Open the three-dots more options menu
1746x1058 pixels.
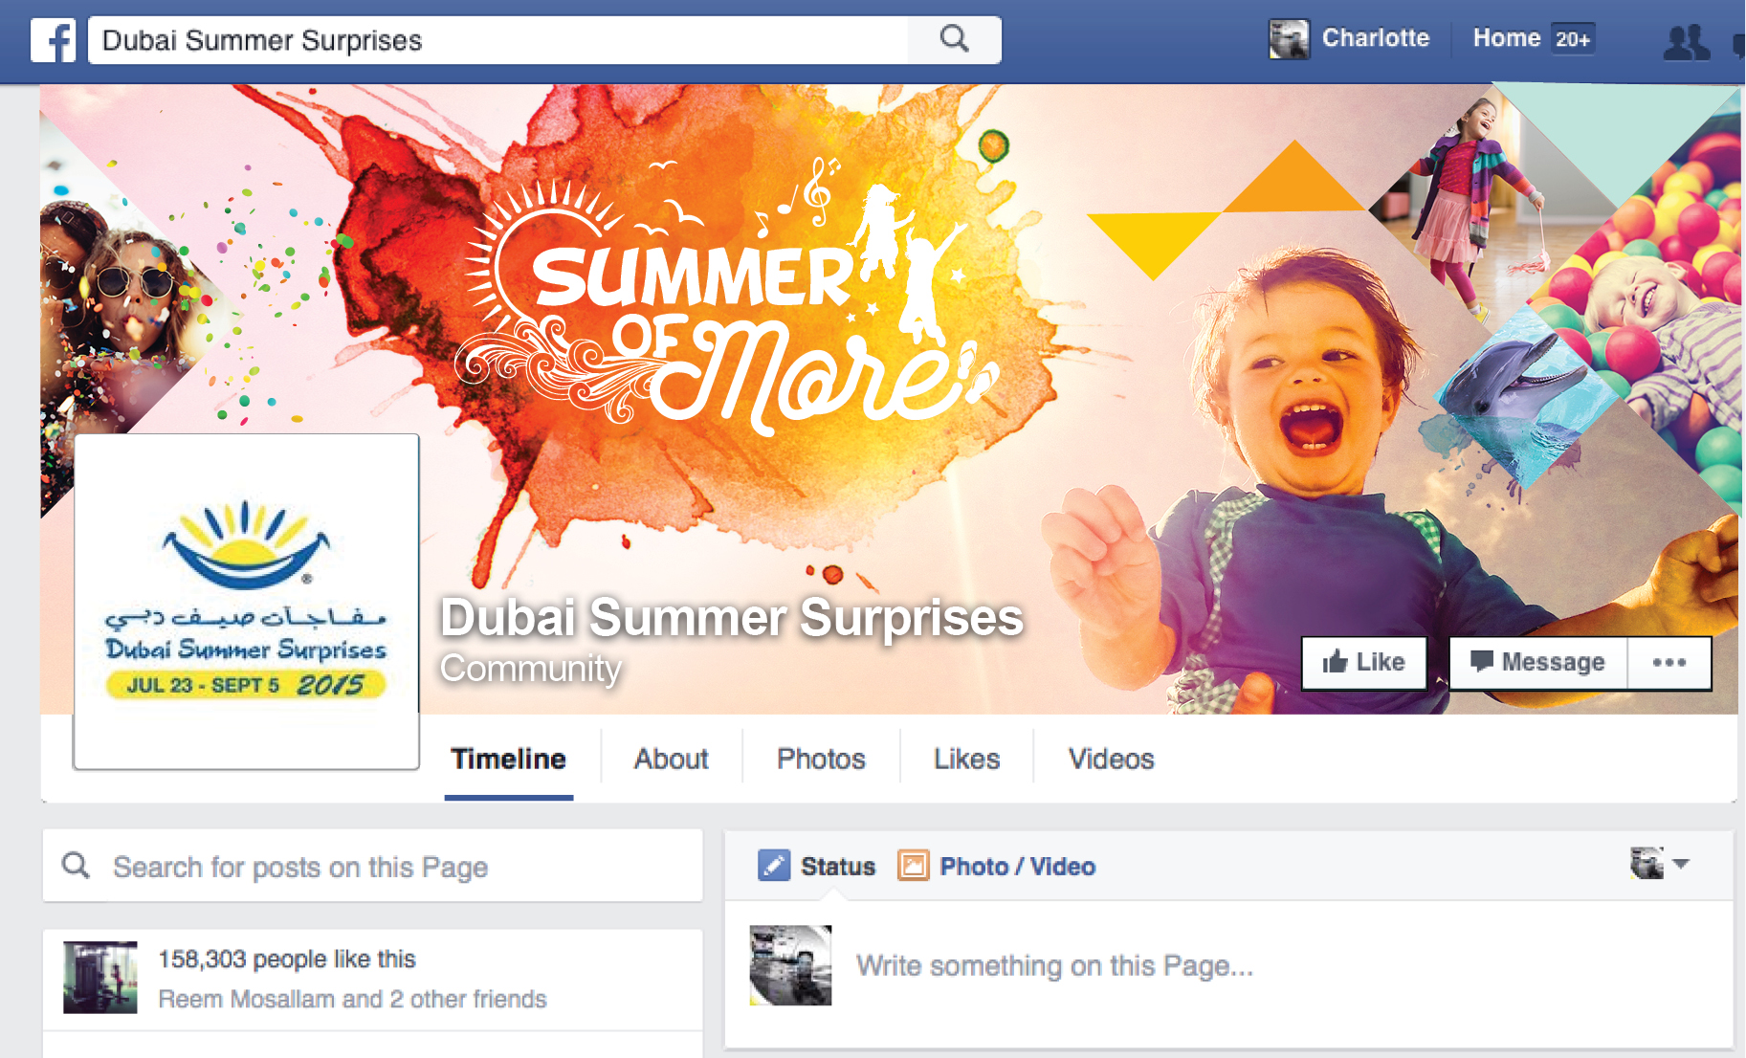click(x=1669, y=662)
